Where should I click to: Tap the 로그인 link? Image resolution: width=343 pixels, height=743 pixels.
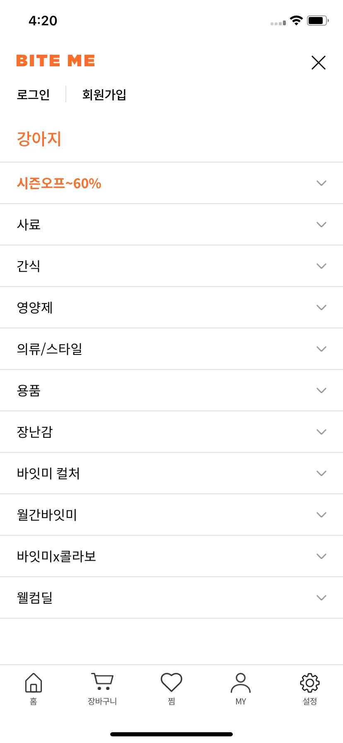point(33,95)
